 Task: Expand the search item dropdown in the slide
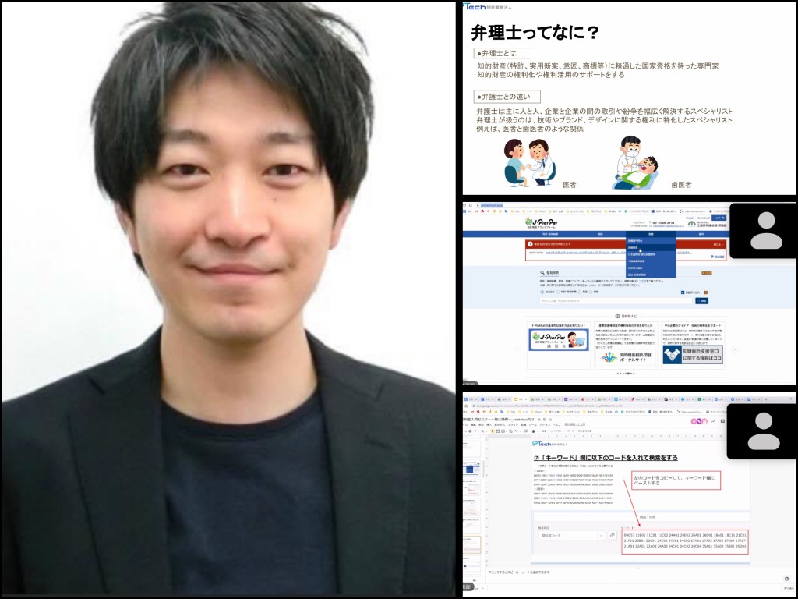click(571, 535)
